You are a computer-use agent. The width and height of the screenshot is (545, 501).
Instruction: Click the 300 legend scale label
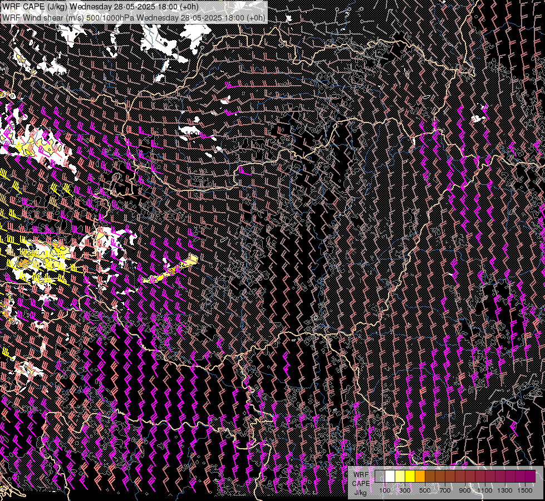pyautogui.click(x=405, y=490)
